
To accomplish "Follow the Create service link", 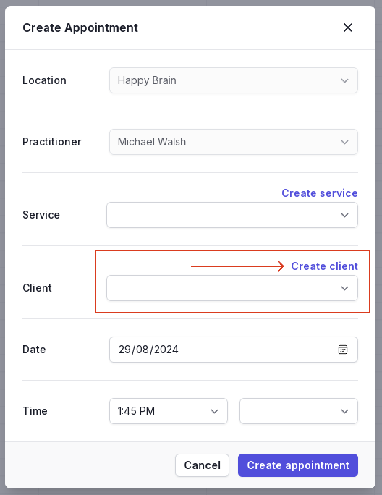I will 320,193.
